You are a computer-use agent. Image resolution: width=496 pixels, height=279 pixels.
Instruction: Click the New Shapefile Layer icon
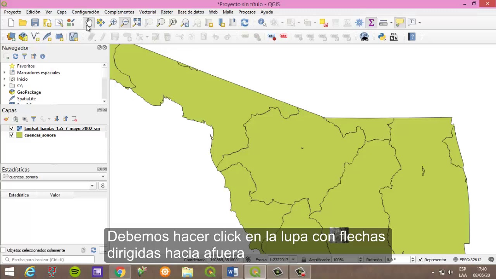[x=35, y=37]
